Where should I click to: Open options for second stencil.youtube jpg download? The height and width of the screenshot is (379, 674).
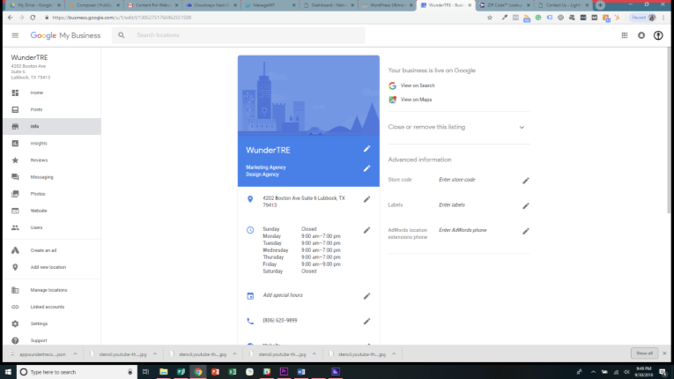pos(234,354)
